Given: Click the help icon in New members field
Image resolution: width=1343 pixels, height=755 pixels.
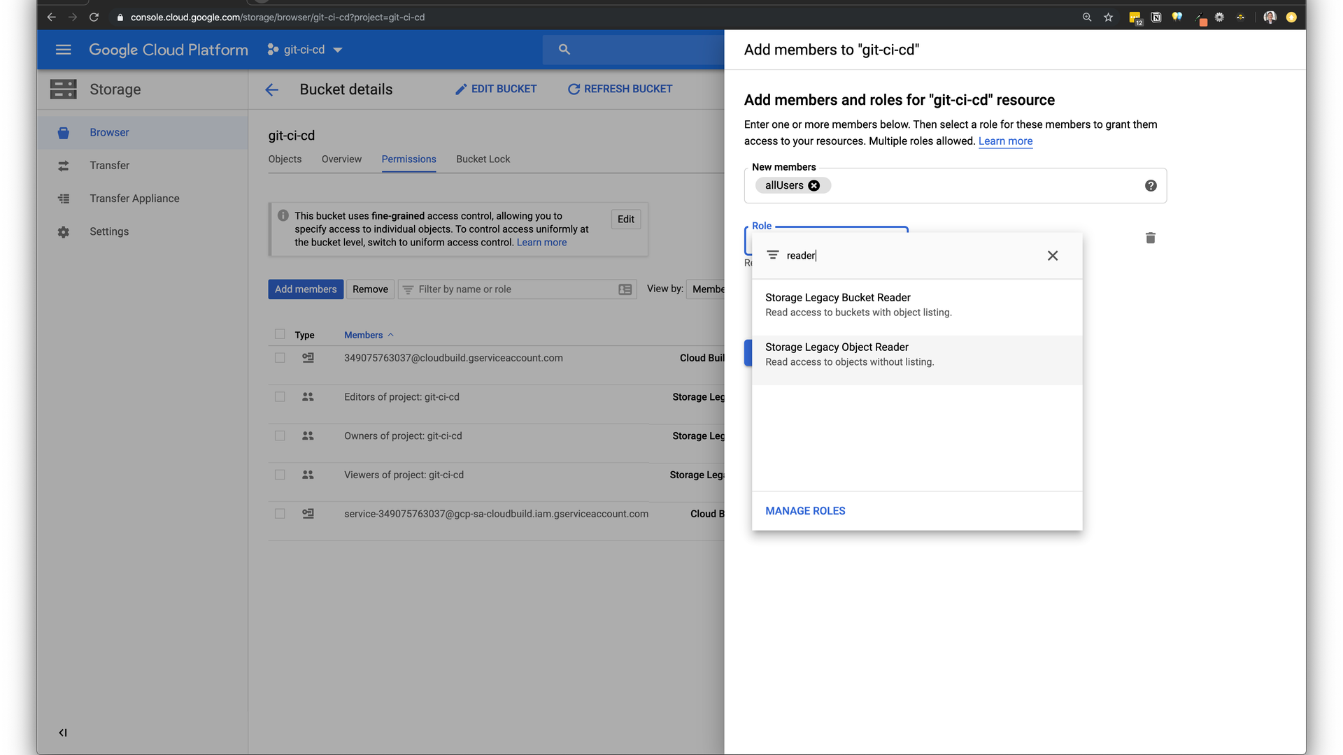Looking at the screenshot, I should [1151, 186].
